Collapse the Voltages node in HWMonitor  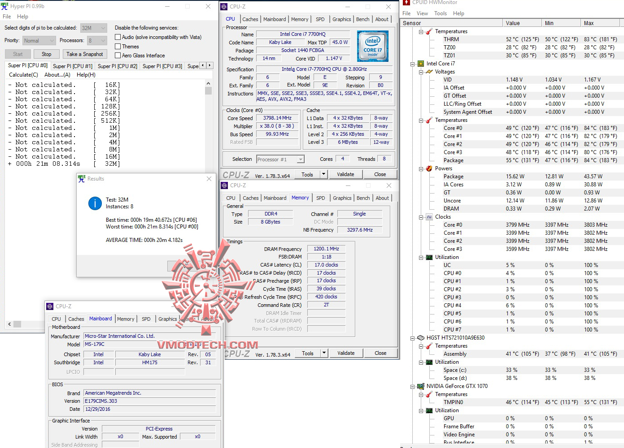tap(421, 72)
